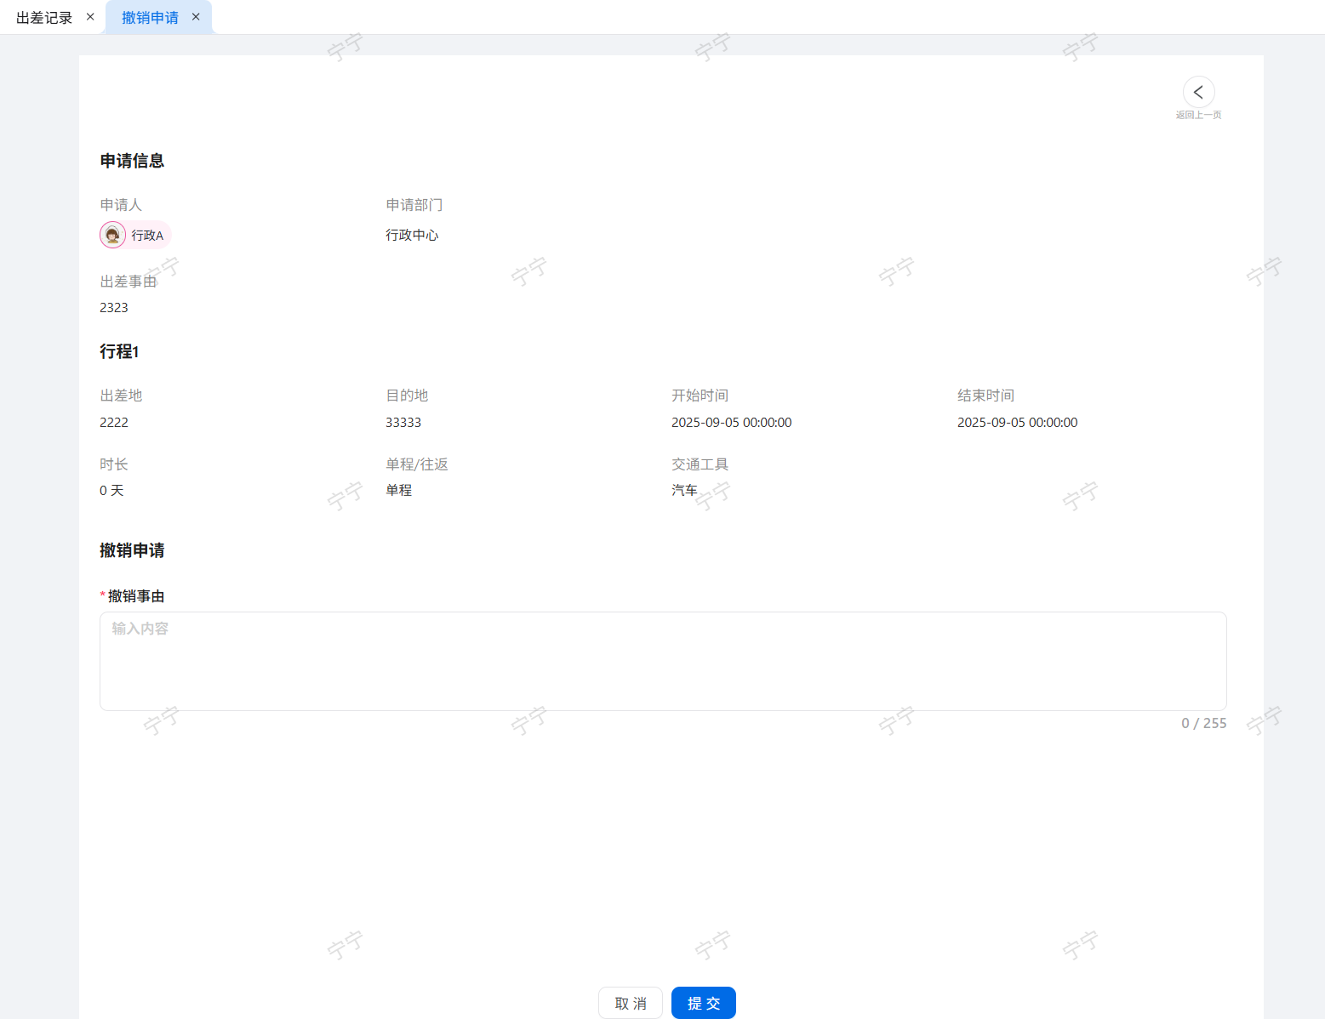Click the 出差事由 value 2323
1325x1019 pixels.
[114, 308]
